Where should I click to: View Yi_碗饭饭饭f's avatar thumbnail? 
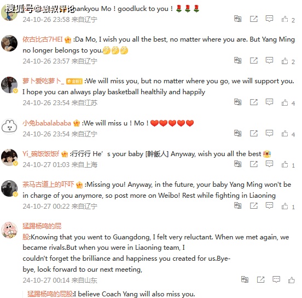click(x=9, y=157)
